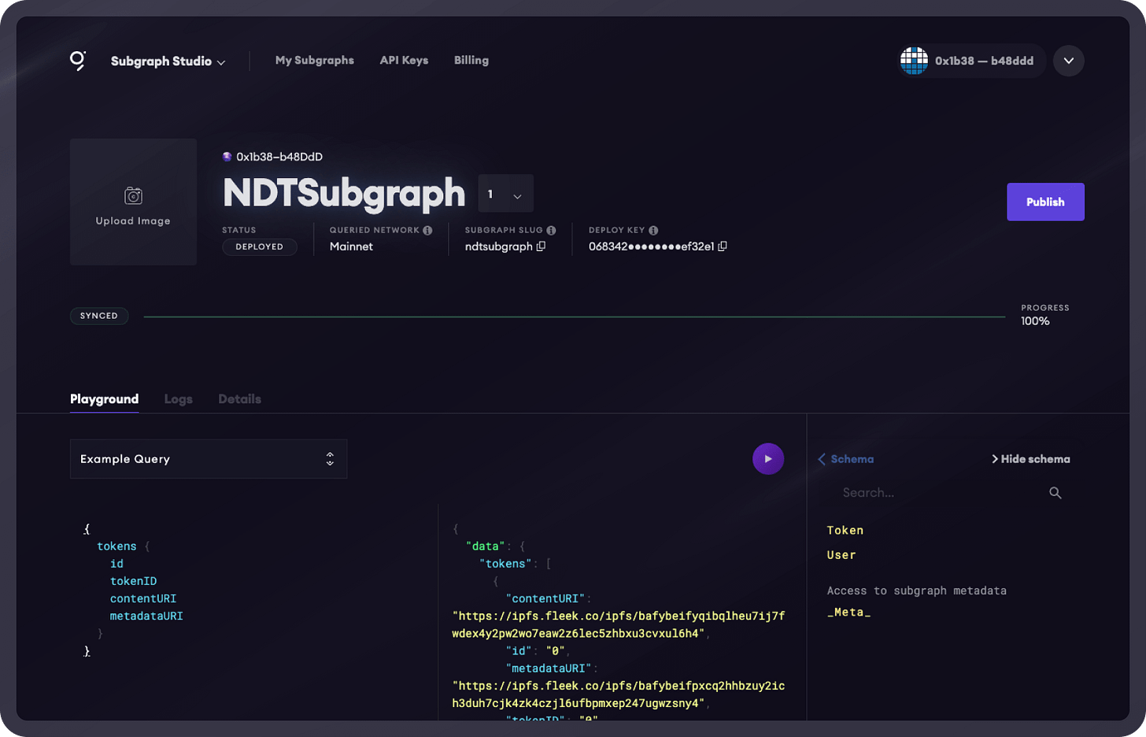Click the Upload Image placeholder

pos(133,202)
